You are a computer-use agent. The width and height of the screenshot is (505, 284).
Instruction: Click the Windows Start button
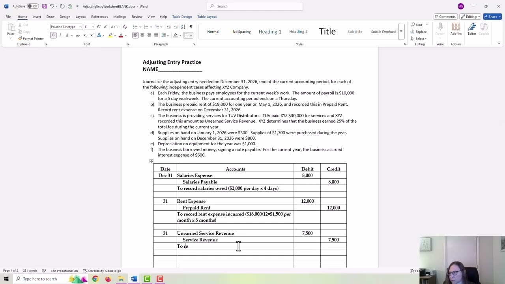(6, 279)
